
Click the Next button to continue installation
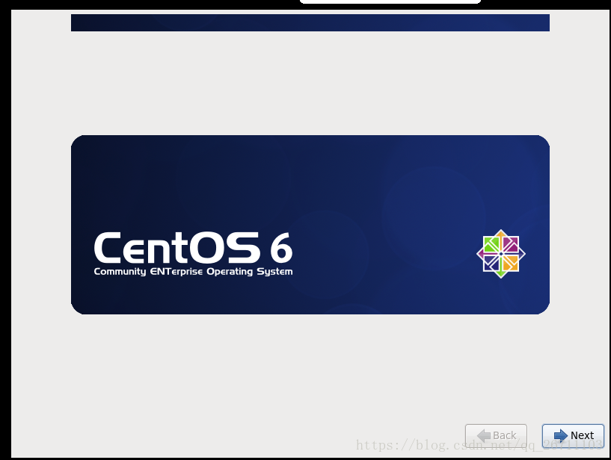pos(573,435)
